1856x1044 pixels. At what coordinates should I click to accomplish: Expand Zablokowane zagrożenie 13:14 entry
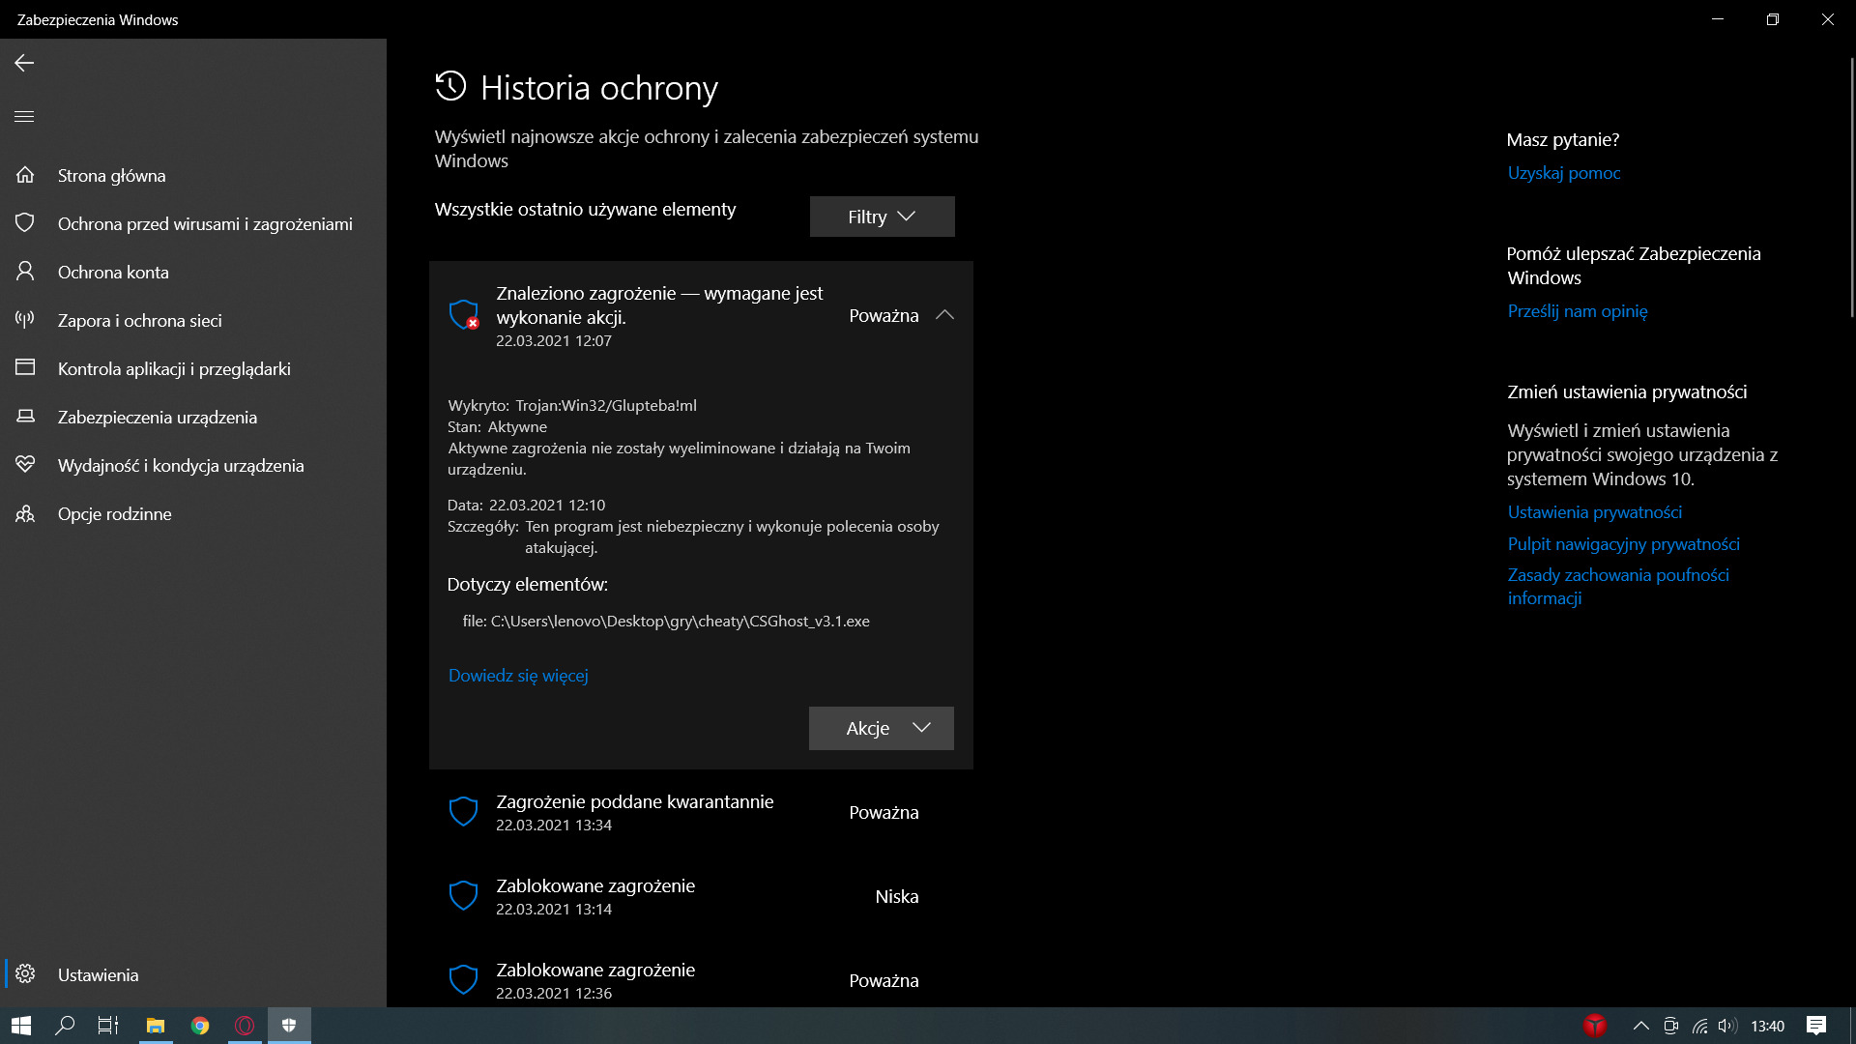[701, 896]
